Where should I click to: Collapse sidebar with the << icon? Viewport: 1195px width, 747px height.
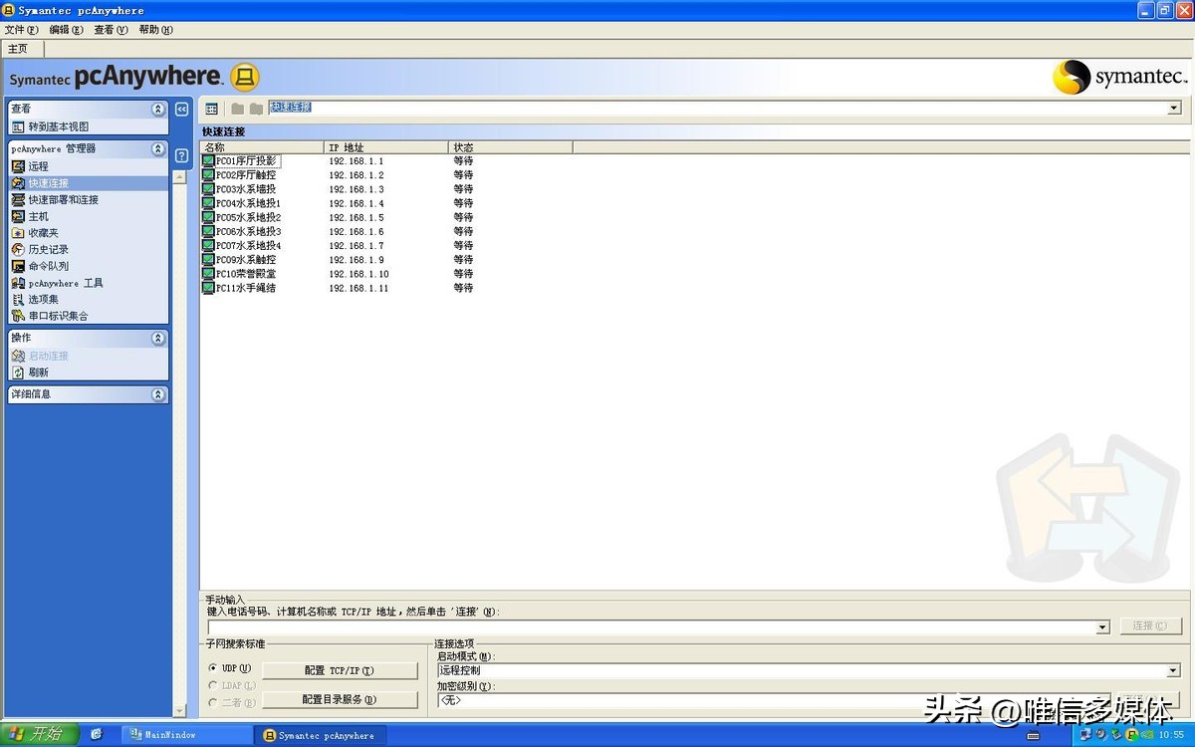[x=182, y=110]
